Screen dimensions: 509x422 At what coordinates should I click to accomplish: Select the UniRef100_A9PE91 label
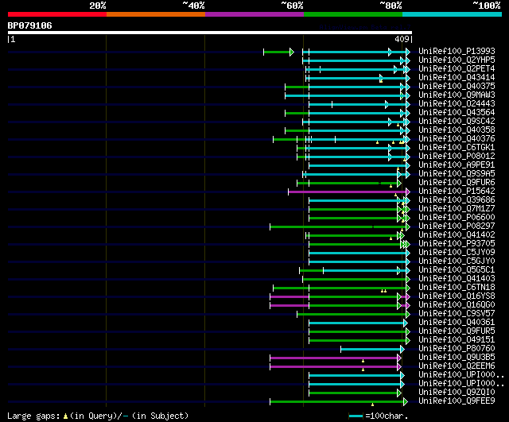(457, 165)
